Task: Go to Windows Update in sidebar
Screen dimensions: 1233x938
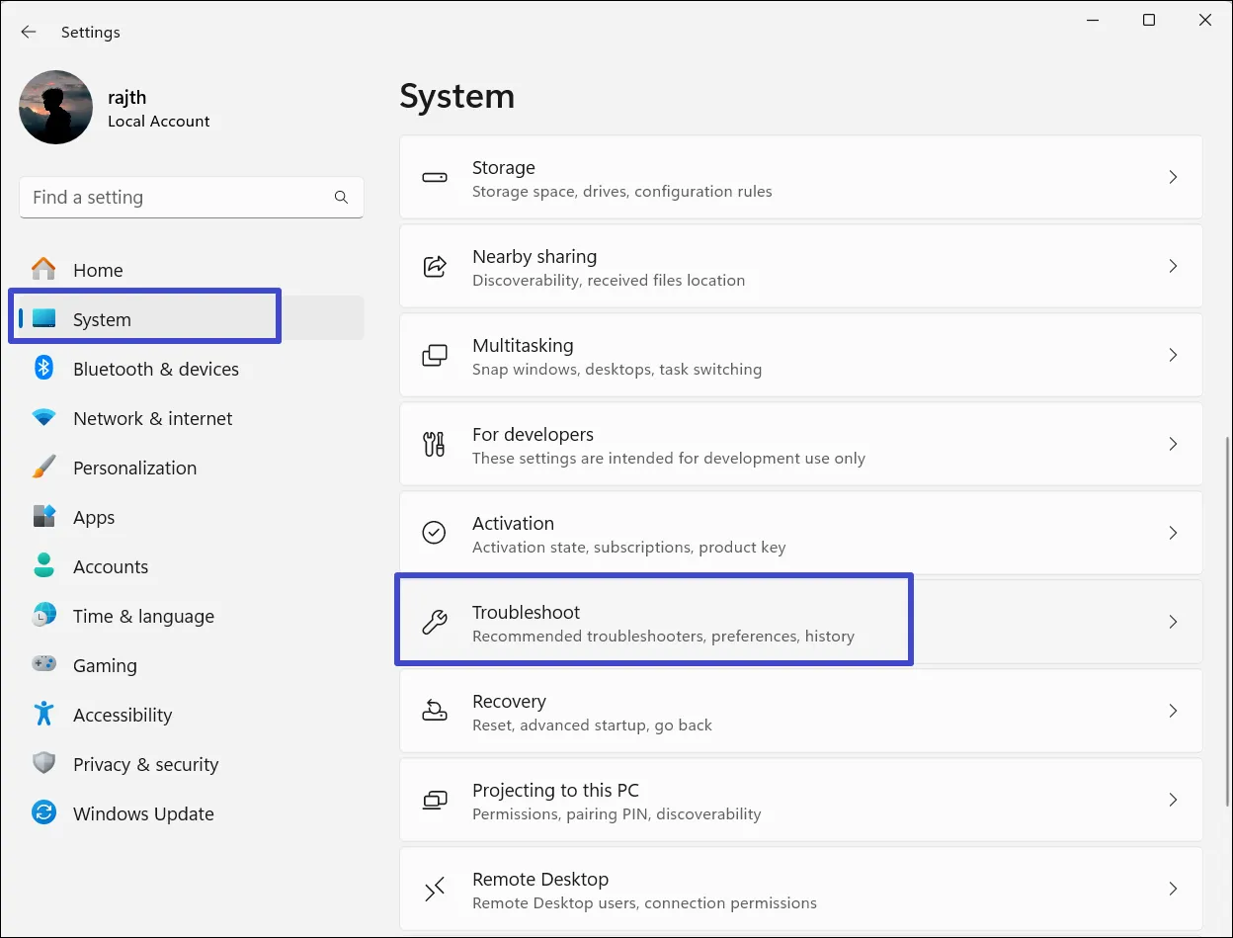Action: [143, 813]
